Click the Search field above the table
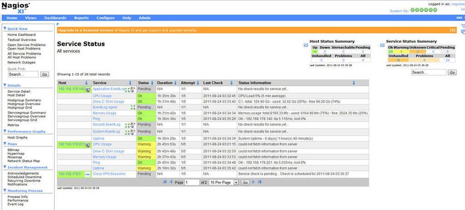Viewport: 465px width, 210px height. pos(429,73)
